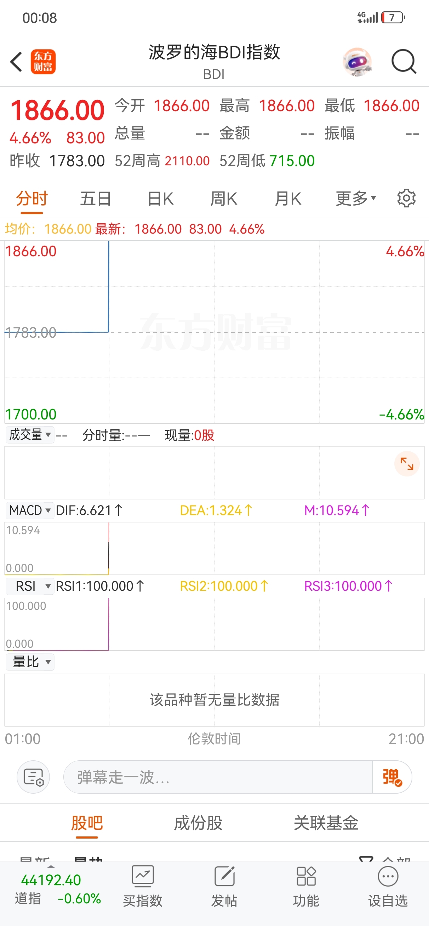Open the search magnifier icon
Image resolution: width=429 pixels, height=926 pixels.
click(404, 62)
